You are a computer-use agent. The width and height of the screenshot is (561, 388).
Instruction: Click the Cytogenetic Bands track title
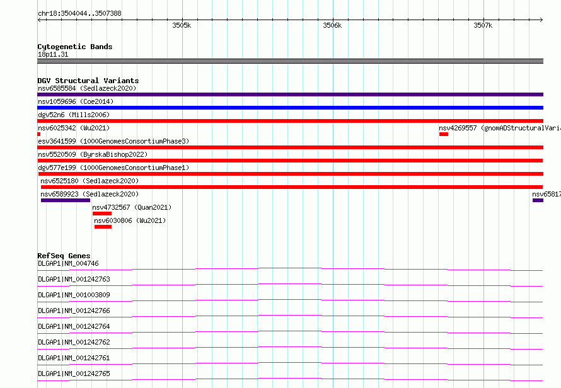click(75, 47)
